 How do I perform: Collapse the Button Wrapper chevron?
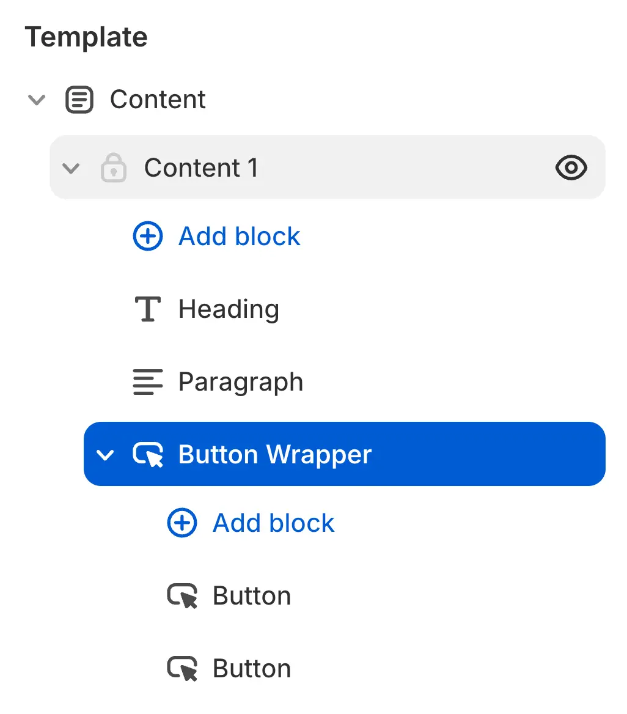coord(106,455)
